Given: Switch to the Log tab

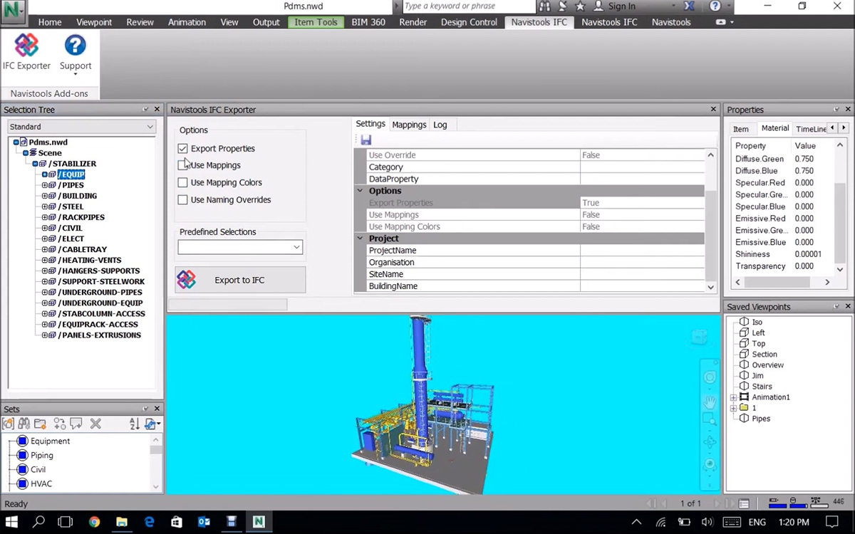Looking at the screenshot, I should pyautogui.click(x=440, y=125).
